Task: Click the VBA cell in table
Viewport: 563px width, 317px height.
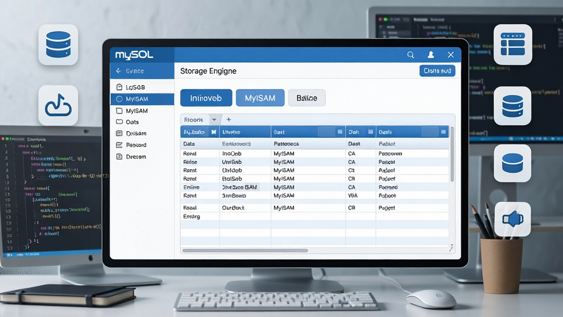Action: click(361, 195)
